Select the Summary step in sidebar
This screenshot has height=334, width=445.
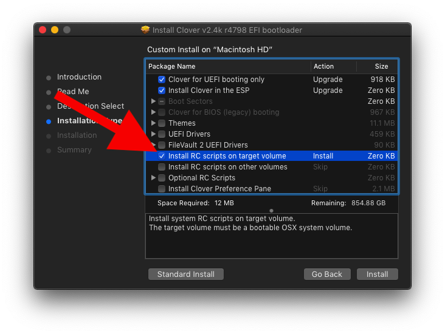click(x=74, y=150)
